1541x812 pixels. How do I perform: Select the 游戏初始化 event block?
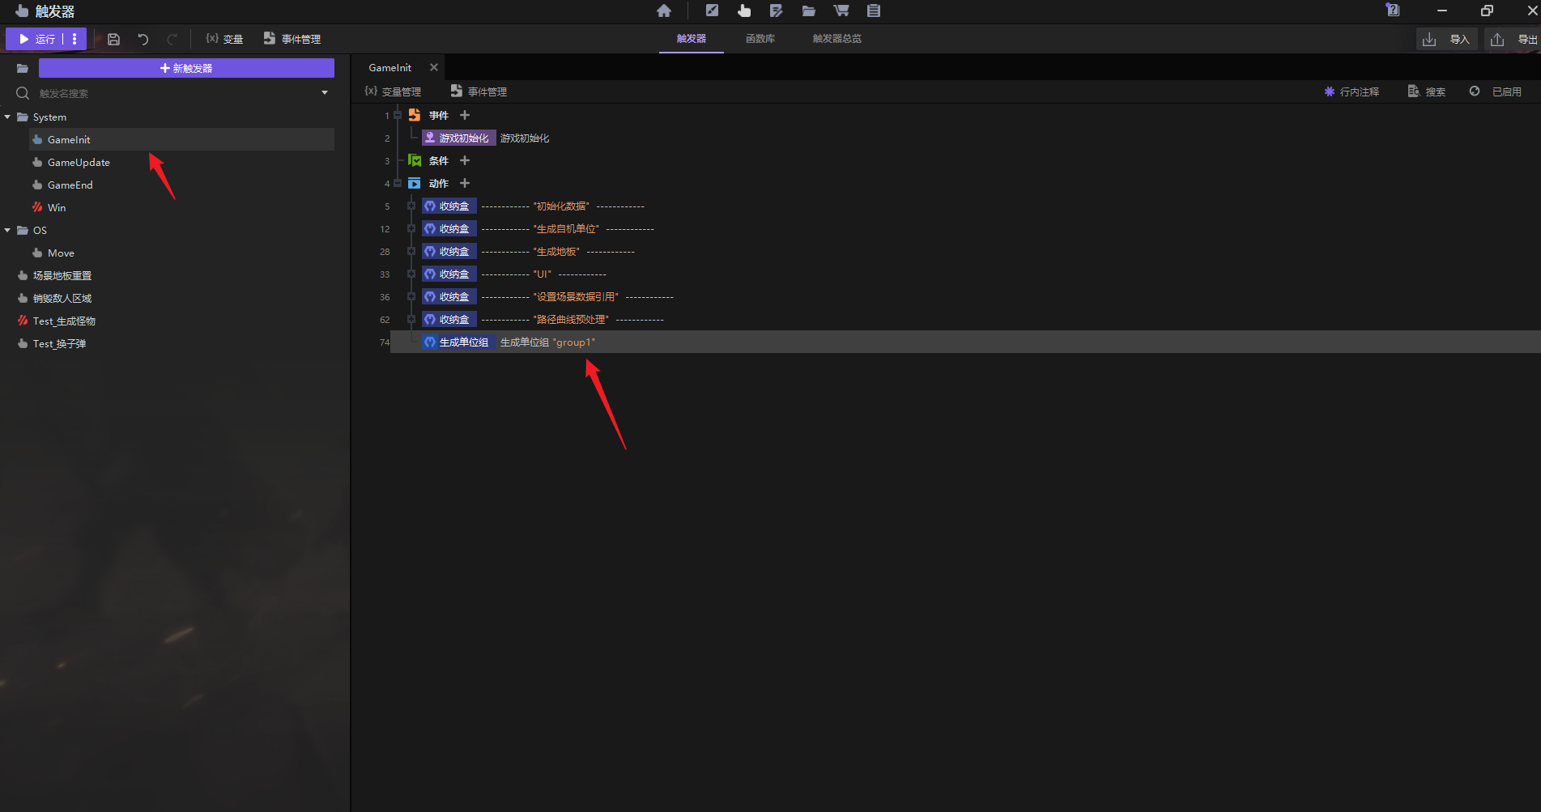tap(458, 138)
